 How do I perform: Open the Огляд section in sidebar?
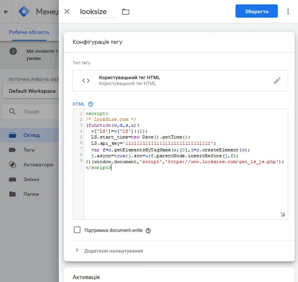tap(29, 135)
